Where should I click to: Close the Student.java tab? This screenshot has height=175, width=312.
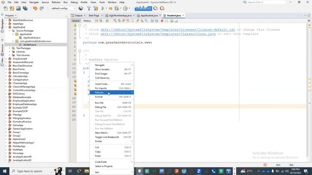coord(183,16)
